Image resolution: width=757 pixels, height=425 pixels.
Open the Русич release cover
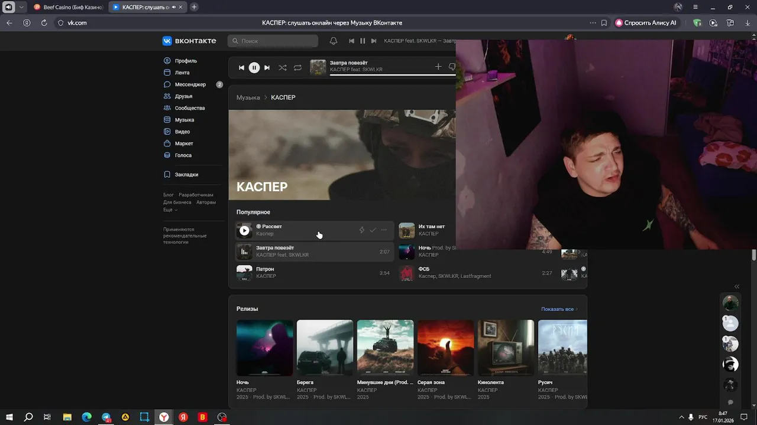[x=562, y=348]
